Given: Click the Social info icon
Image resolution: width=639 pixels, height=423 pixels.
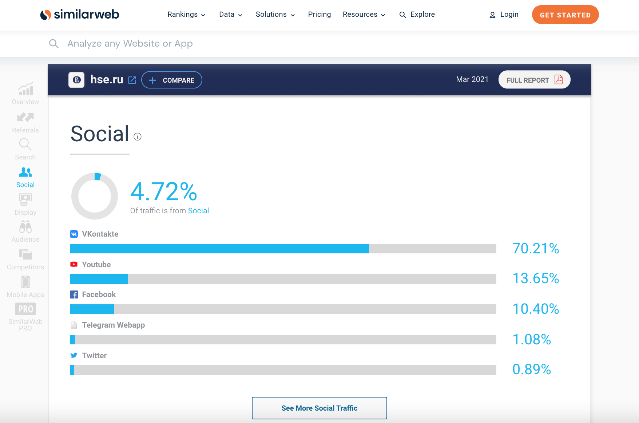Looking at the screenshot, I should click(x=138, y=137).
